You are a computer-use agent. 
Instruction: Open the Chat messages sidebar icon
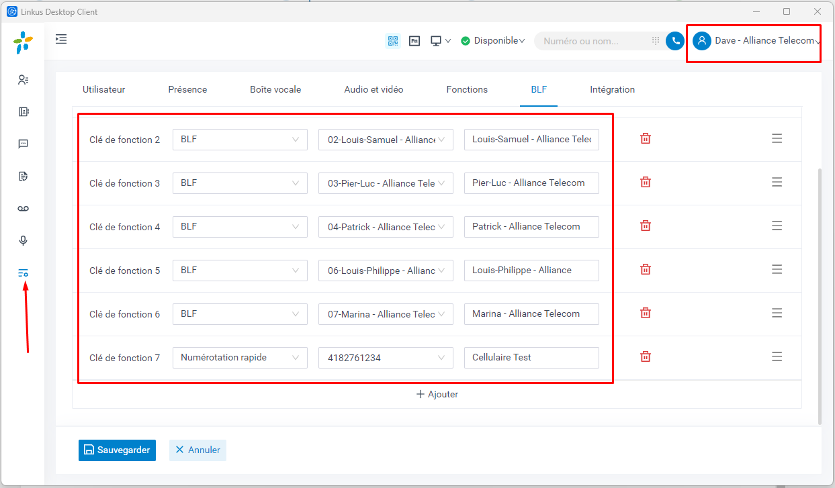click(x=23, y=144)
